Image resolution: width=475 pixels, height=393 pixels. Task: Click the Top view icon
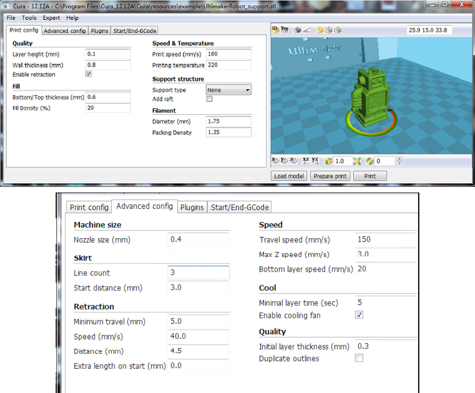285,30
